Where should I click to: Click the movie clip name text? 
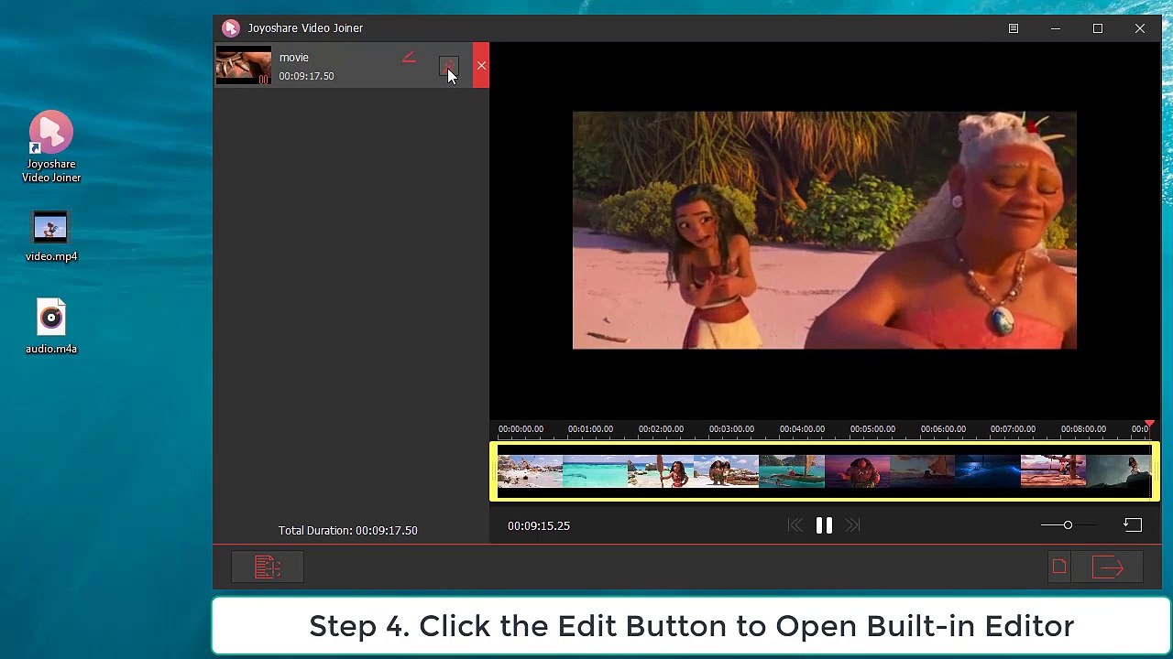pos(294,57)
